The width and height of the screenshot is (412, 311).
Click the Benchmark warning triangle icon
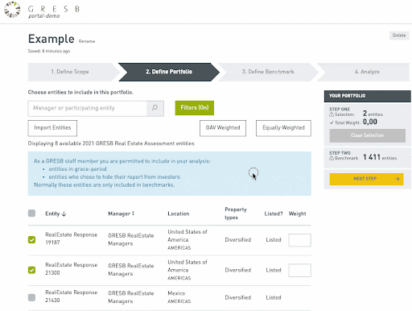[x=332, y=158]
